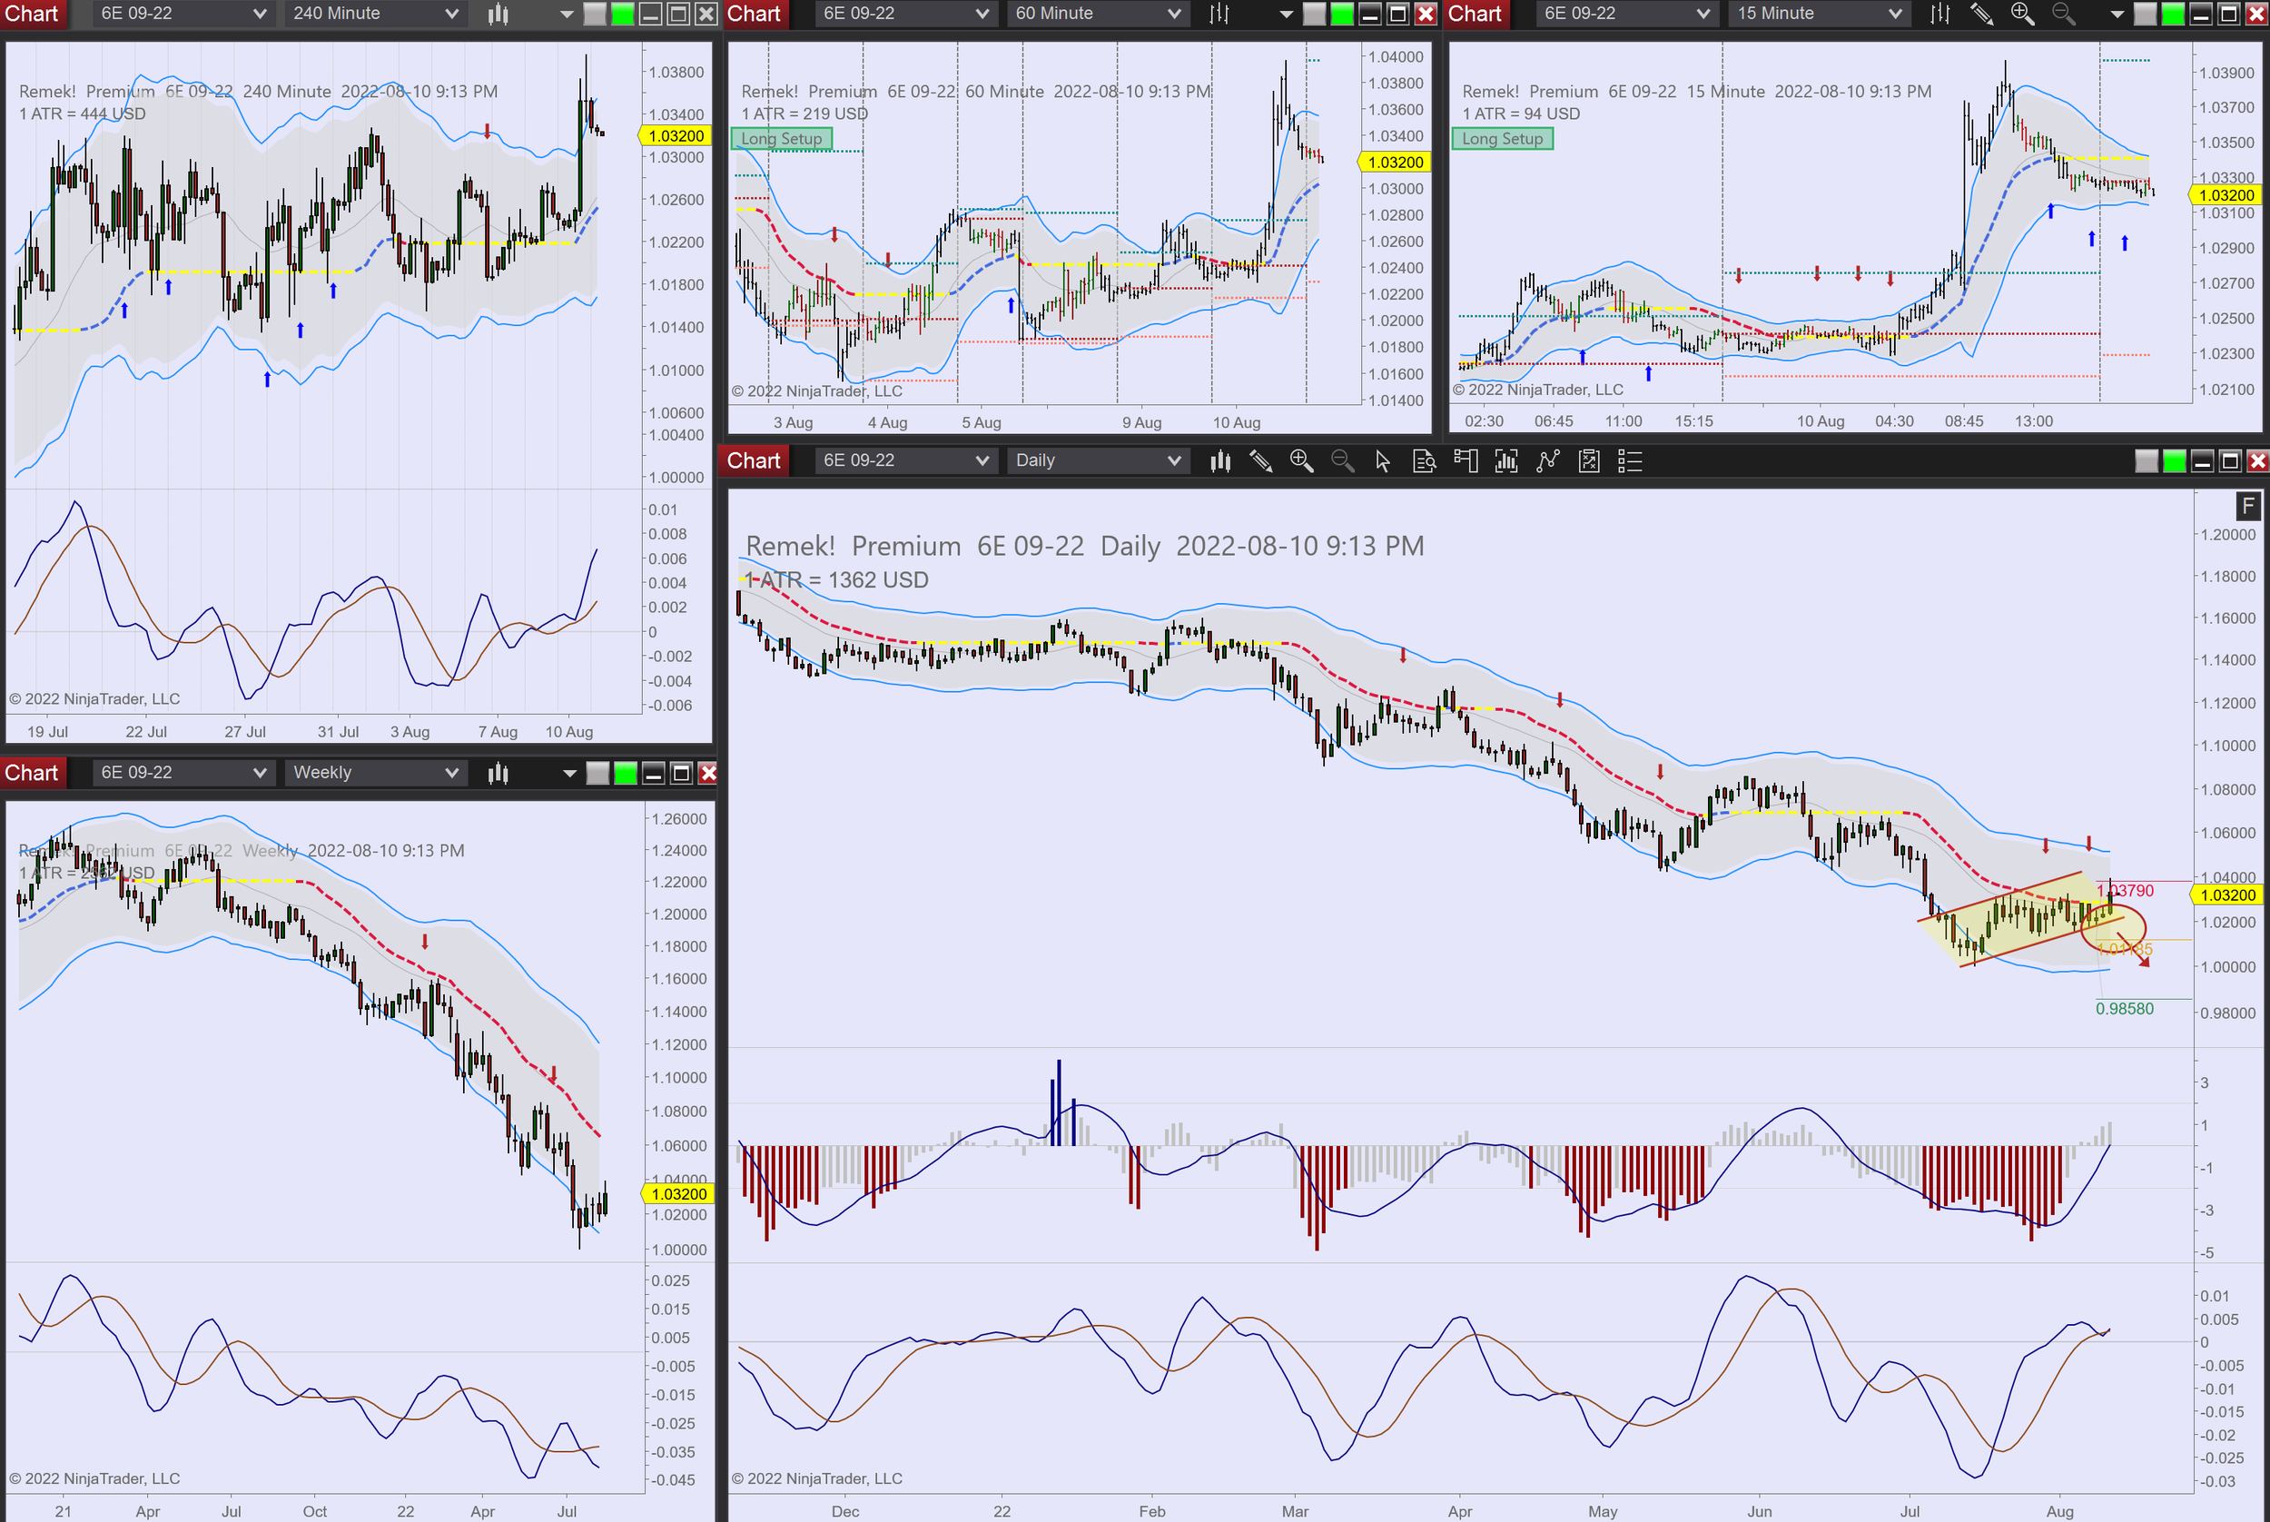Click Zoom Out magnifier on Daily chart
The image size is (2270, 1522).
click(1342, 461)
